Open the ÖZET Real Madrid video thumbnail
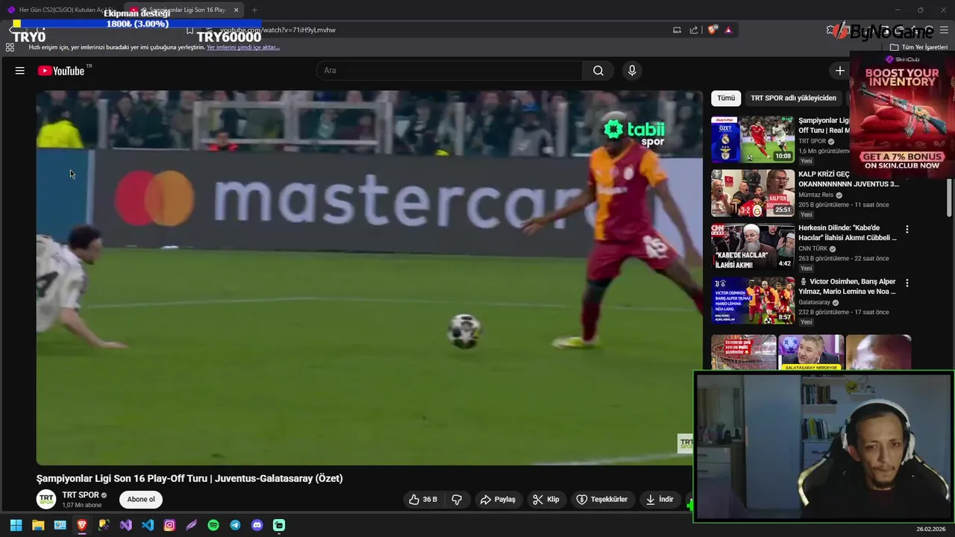955x537 pixels. tap(753, 139)
